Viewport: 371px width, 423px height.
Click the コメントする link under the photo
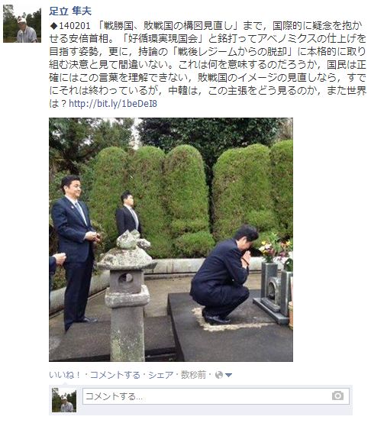coord(115,375)
